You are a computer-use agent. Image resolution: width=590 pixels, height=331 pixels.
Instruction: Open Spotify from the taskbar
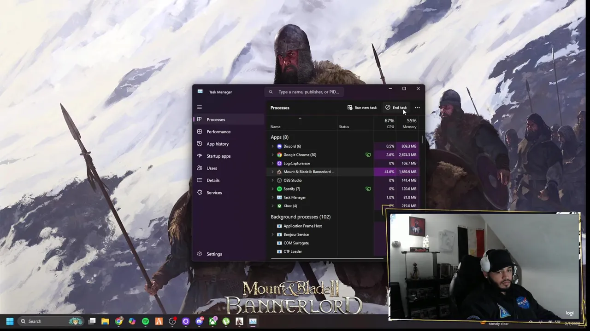pyautogui.click(x=146, y=321)
